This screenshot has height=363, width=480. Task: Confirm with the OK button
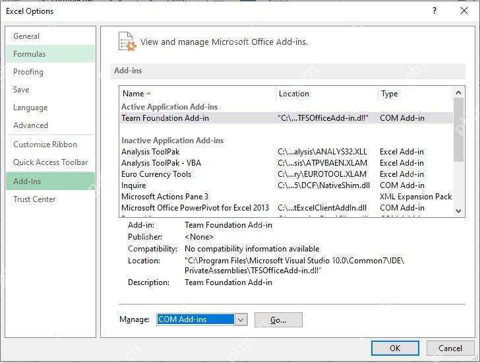click(x=395, y=348)
